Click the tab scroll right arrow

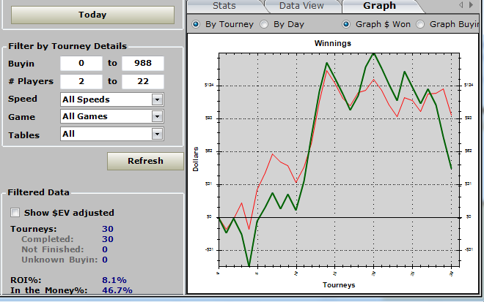[x=471, y=5]
